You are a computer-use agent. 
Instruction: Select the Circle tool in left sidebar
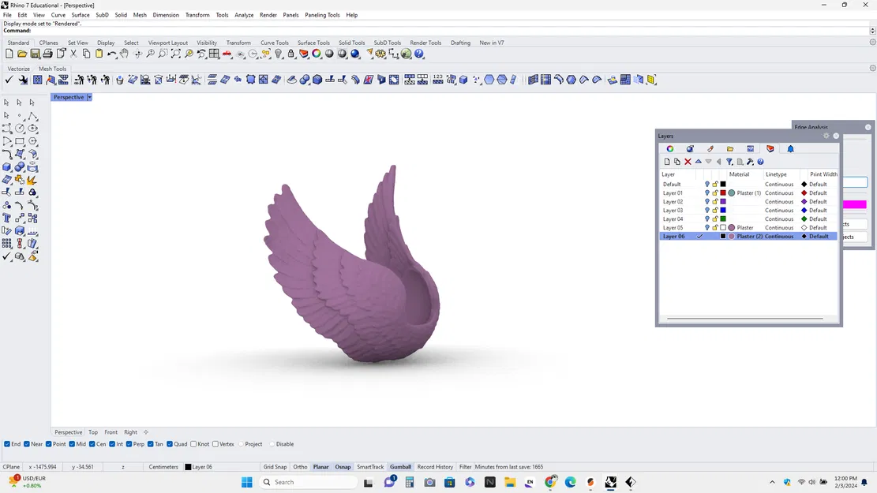point(20,128)
